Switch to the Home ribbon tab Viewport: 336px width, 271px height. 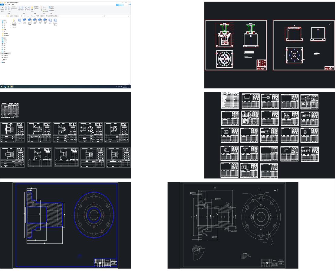(x=6, y=5)
